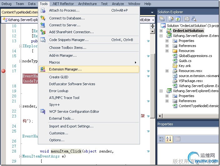Click the editor scrollbar up arrow
The height and width of the screenshot is (166, 220).
(152, 31)
